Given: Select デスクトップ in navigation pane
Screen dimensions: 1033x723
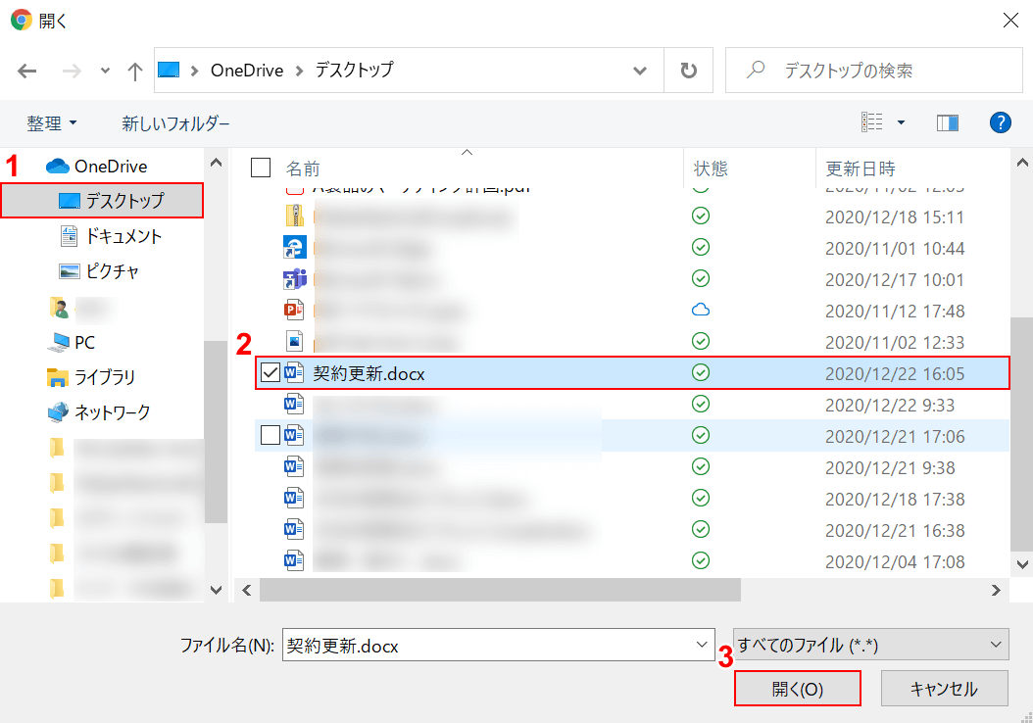Looking at the screenshot, I should (x=102, y=200).
